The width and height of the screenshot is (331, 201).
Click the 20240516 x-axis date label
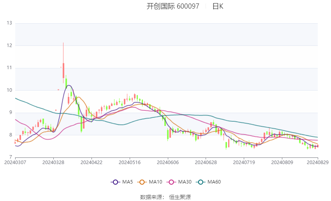tap(130, 163)
